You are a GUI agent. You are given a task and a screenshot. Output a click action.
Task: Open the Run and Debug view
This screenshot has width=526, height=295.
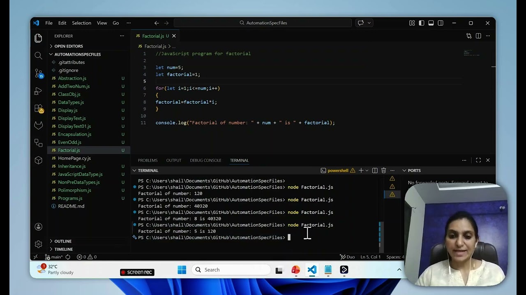pyautogui.click(x=38, y=91)
